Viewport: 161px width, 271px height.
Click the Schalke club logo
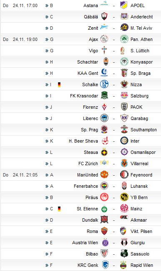pos(104,84)
